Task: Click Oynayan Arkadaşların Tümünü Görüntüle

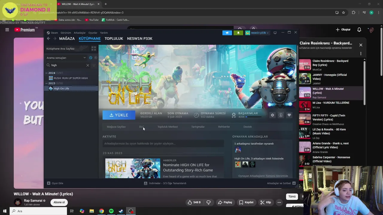Action: 263,176
